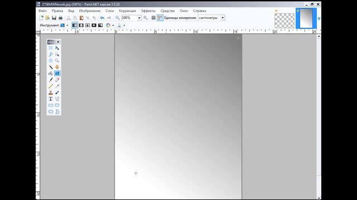The image size is (357, 200).
Task: Open the сантиметры units dropdown
Action: 223,18
